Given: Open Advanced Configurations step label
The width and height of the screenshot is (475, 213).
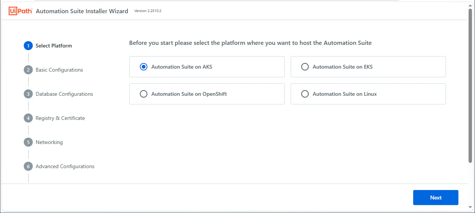Looking at the screenshot, I should 65,166.
